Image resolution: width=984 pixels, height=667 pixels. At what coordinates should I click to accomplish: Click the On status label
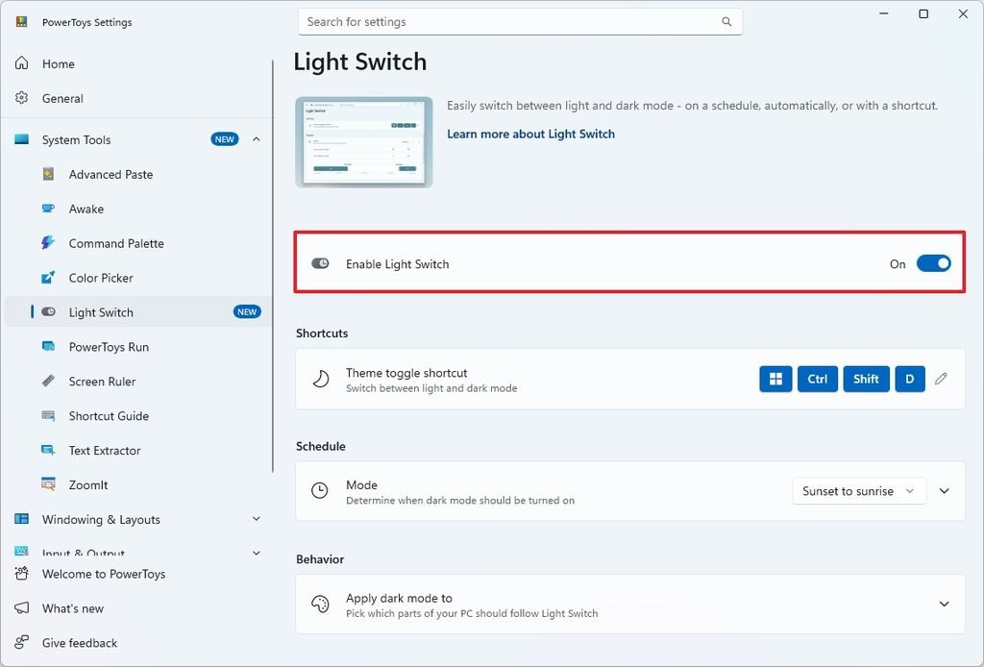898,264
